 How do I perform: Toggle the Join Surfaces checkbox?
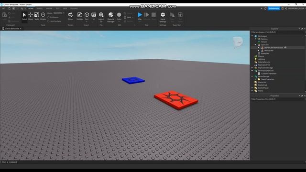tap(48, 21)
